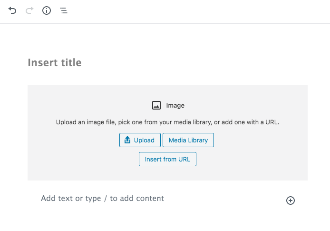Click the greyed-out redo arrow
The height and width of the screenshot is (231, 330).
pos(29,10)
